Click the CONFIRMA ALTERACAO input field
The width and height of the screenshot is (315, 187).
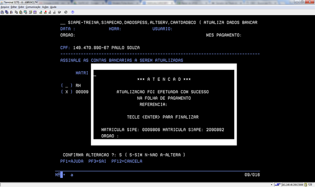[x=121, y=155]
